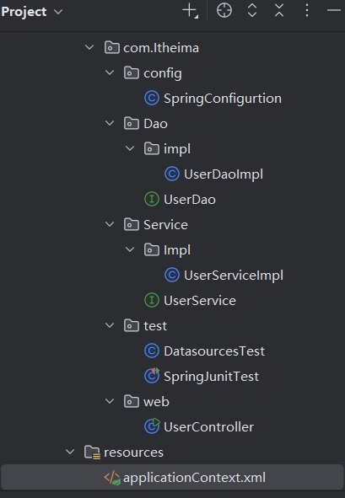Click the New File or Directory plus icon

click(x=190, y=11)
